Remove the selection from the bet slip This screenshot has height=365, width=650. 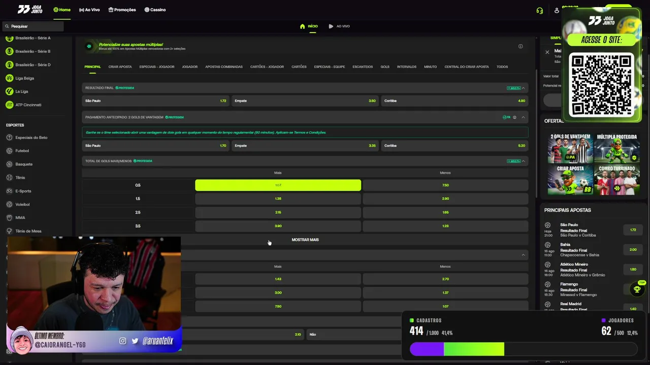(547, 52)
